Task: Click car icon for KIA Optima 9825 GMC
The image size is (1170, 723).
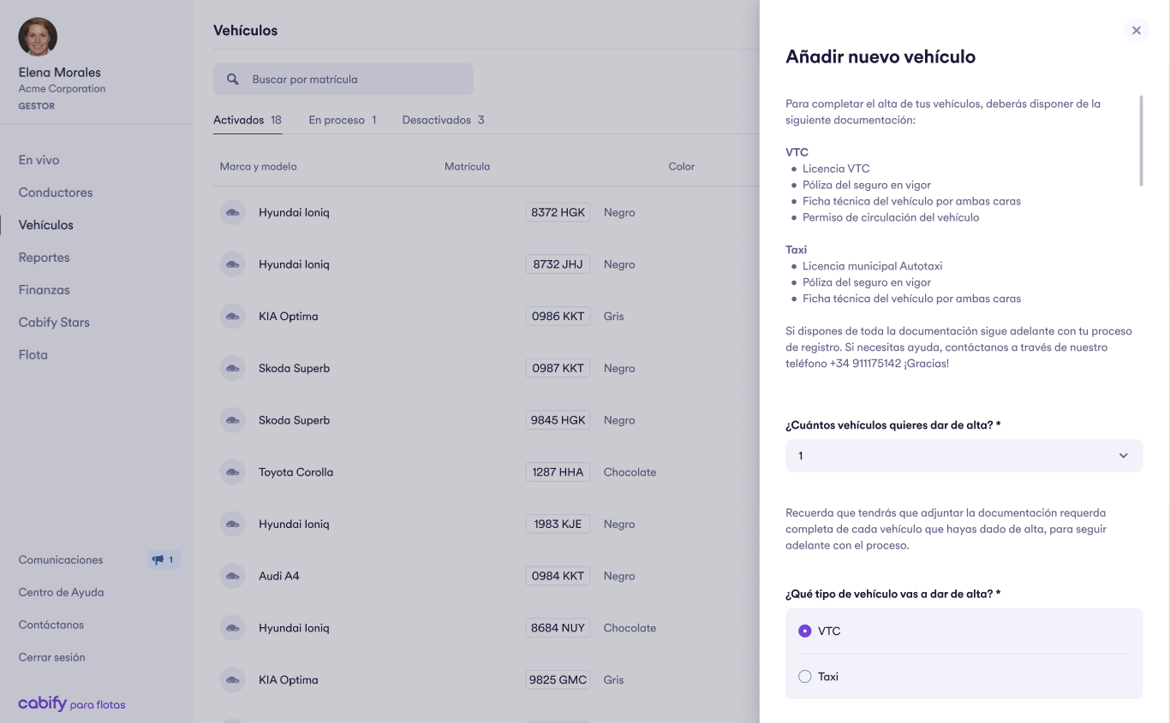Action: pyautogui.click(x=232, y=680)
